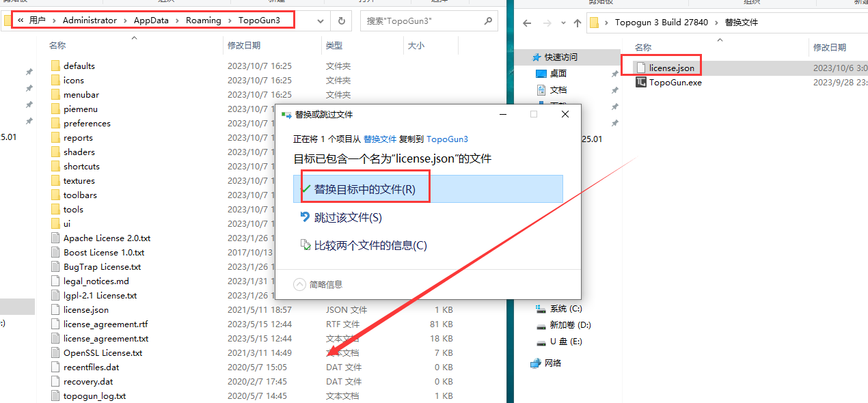868x403 pixels.
Task: Navigate to Roaming in the address breadcrumb
Action: pos(204,20)
